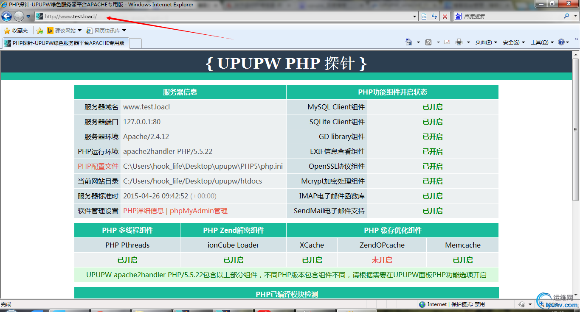Open the 页面(P) menu
Viewport: 580px width, 312px height.
coord(486,42)
